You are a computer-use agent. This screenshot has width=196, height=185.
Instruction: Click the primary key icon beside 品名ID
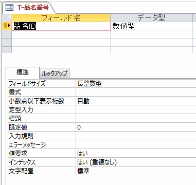(x=6, y=26)
